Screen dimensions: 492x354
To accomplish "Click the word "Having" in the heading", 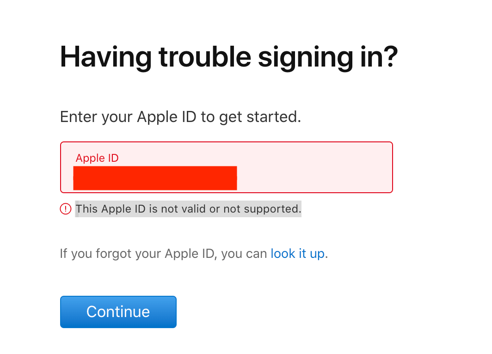I will 105,57.
